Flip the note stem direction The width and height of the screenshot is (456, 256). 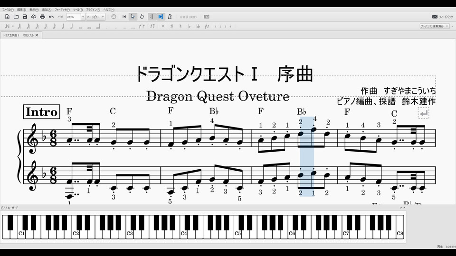point(207,27)
